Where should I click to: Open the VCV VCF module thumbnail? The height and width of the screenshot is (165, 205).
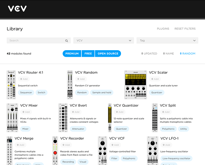102,151
